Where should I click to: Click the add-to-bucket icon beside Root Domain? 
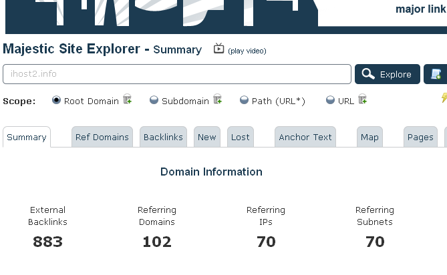[127, 99]
